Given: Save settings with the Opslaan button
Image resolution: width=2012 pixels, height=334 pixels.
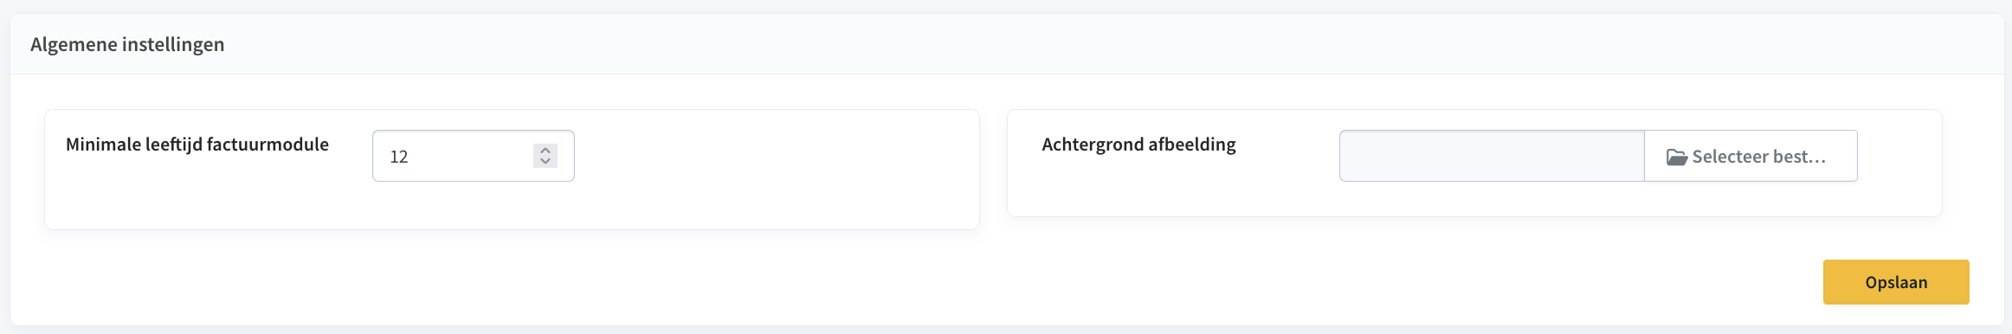Looking at the screenshot, I should pyautogui.click(x=1896, y=282).
